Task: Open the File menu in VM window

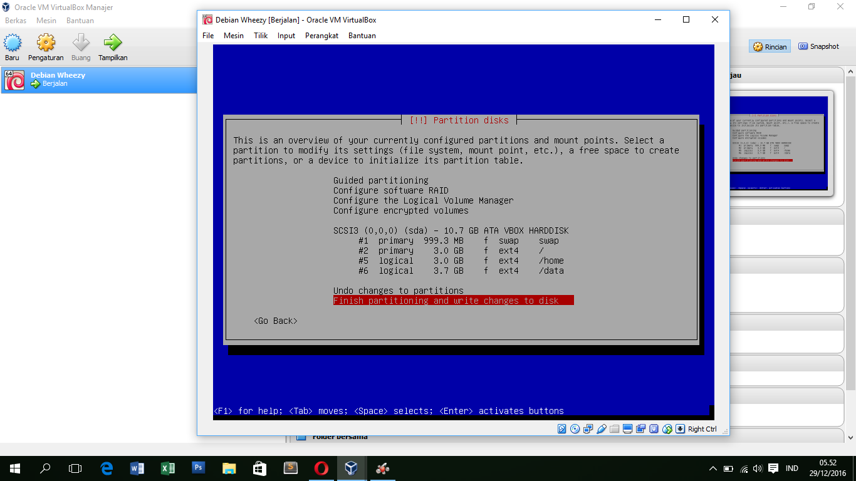Action: [x=208, y=36]
